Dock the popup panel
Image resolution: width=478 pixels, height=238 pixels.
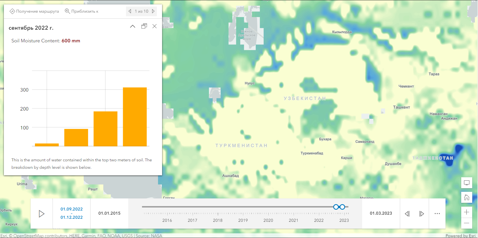144,26
